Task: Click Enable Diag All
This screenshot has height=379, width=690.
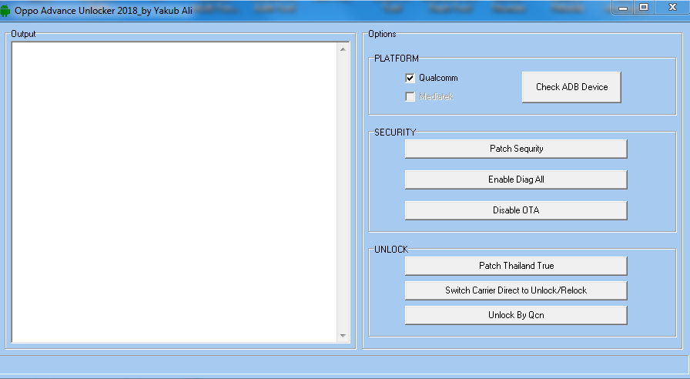Action: (516, 179)
